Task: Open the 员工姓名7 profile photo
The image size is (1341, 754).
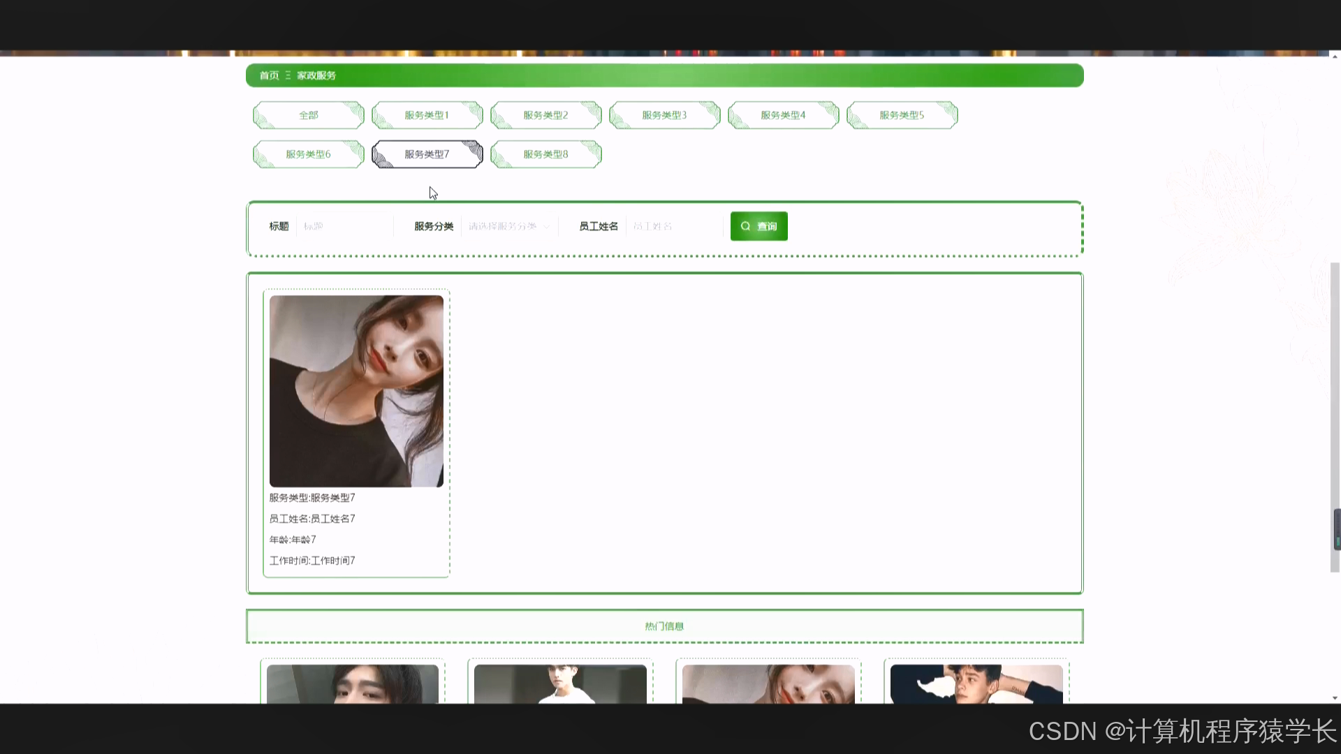Action: 356,391
